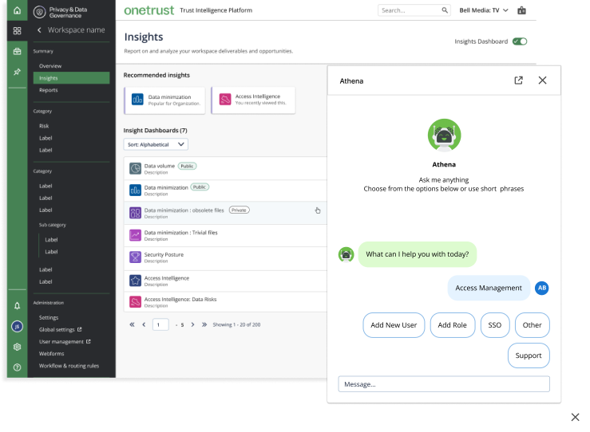The height and width of the screenshot is (432, 590).
Task: Toggle the Insights Dashboard switch
Action: point(520,41)
